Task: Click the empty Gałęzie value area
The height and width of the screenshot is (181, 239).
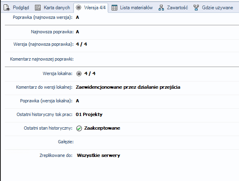Action: (156, 142)
